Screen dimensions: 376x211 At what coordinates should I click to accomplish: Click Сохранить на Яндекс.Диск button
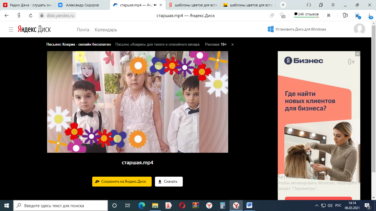click(x=122, y=182)
